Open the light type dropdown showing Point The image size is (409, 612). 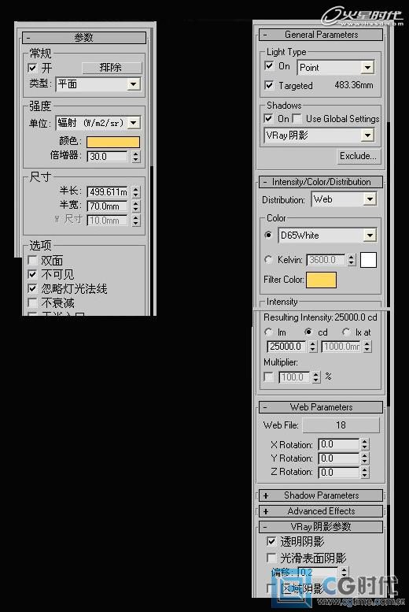(x=336, y=68)
